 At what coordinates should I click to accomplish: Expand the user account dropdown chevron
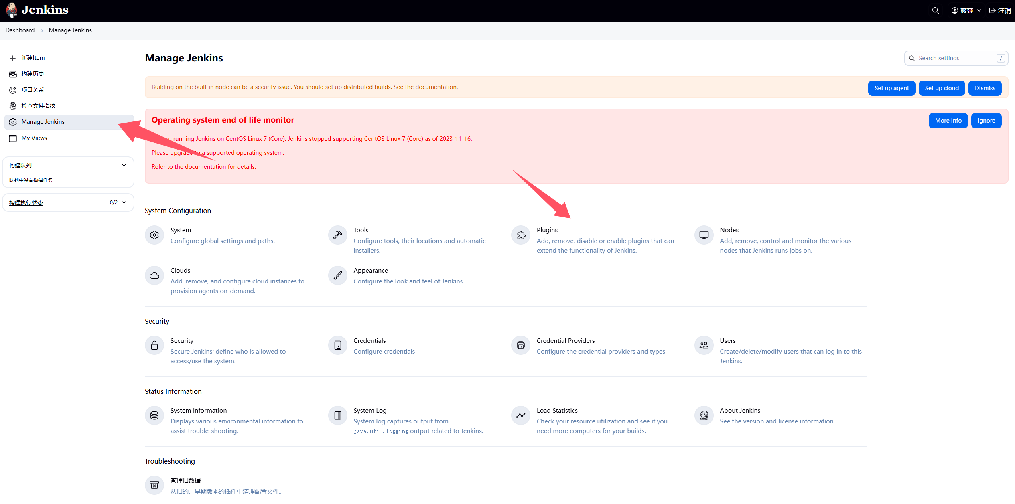coord(979,10)
